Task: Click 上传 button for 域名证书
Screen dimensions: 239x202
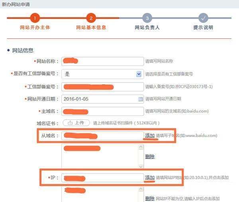Action: pos(76,123)
